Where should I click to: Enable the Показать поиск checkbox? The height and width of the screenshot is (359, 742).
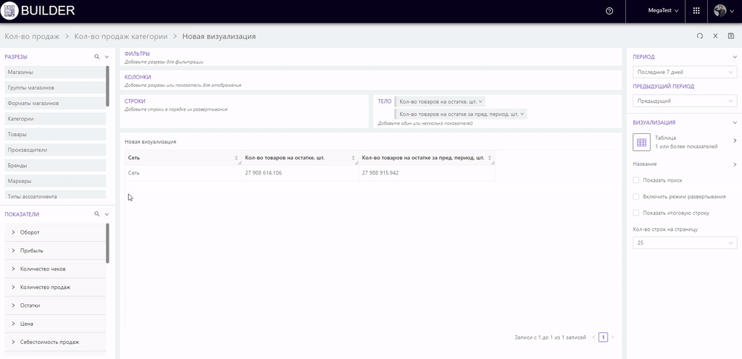coord(636,180)
